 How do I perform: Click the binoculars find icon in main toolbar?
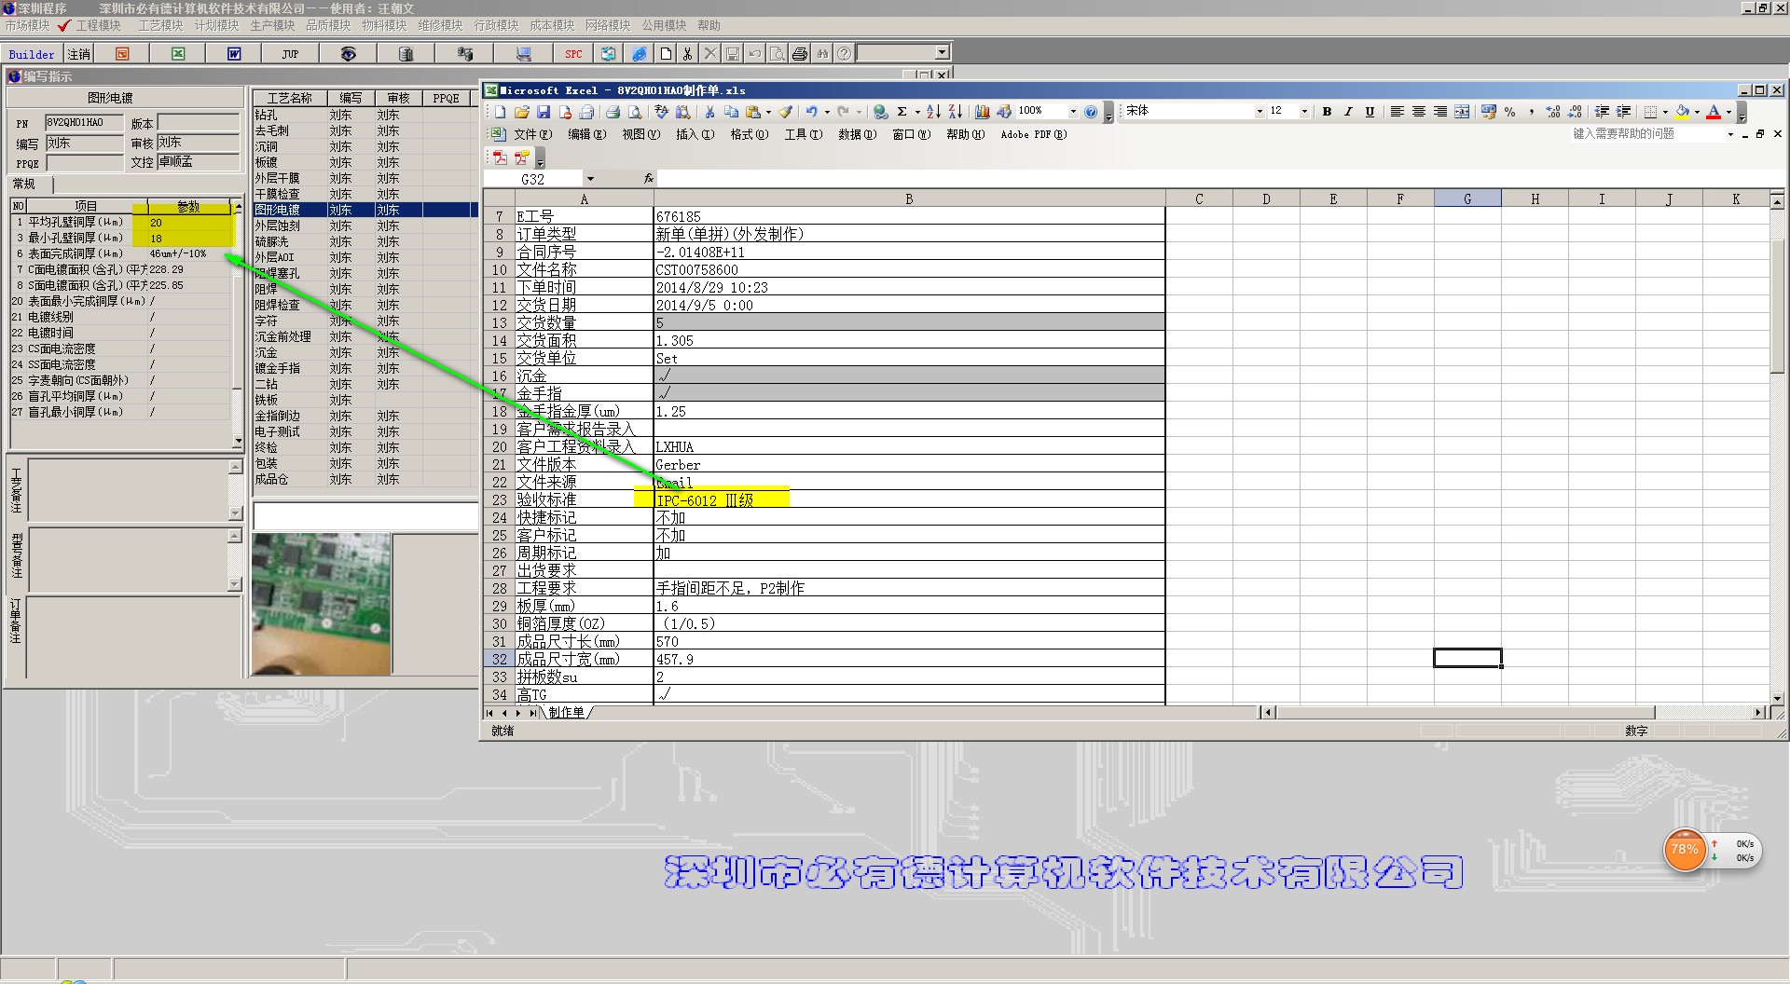point(822,54)
